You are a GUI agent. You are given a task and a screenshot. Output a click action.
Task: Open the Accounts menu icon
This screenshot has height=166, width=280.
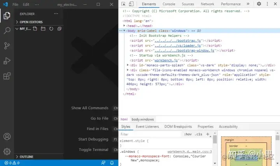(7, 137)
